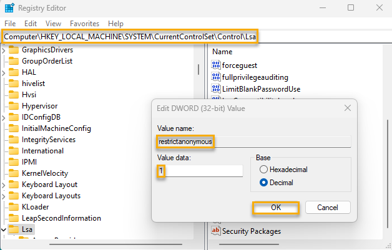Collapse the Lsa registry key

pyautogui.click(x=4, y=230)
